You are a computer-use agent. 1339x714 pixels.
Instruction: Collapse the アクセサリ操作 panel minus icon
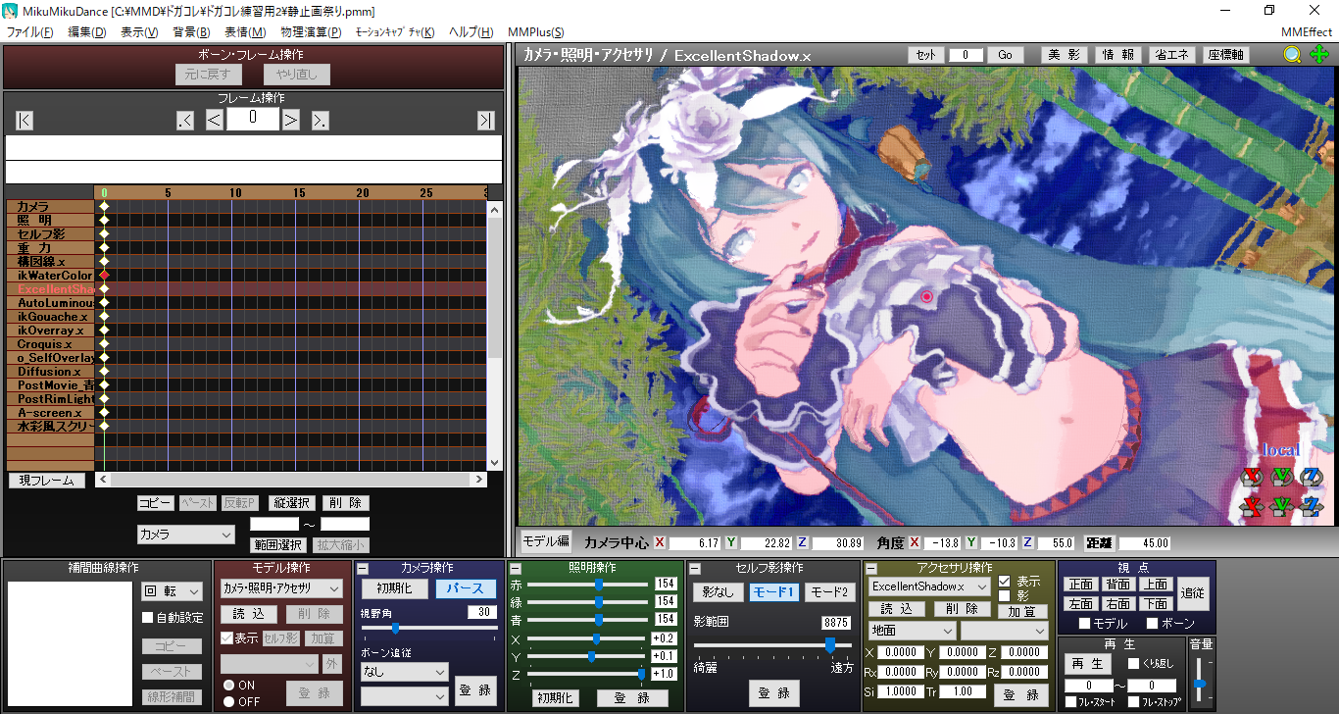[x=870, y=569]
